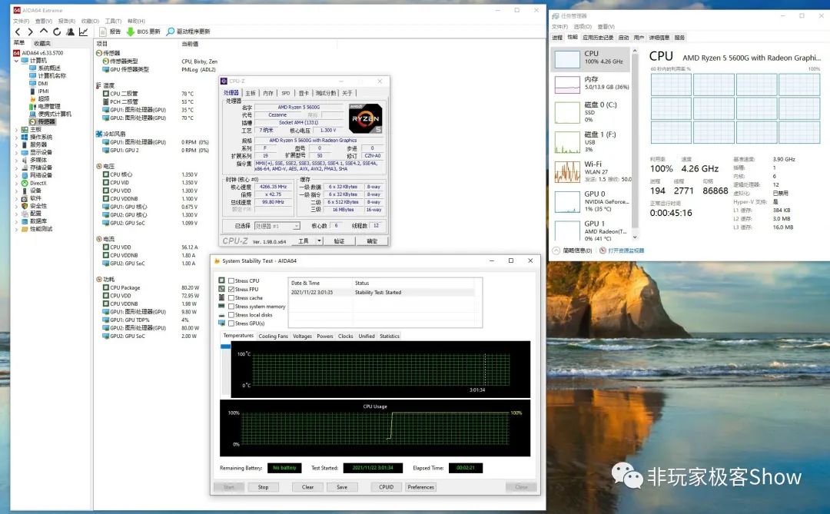Check the Stress GPU(s) checkbox
Screen dimensions: 830x514
[x=231, y=323]
